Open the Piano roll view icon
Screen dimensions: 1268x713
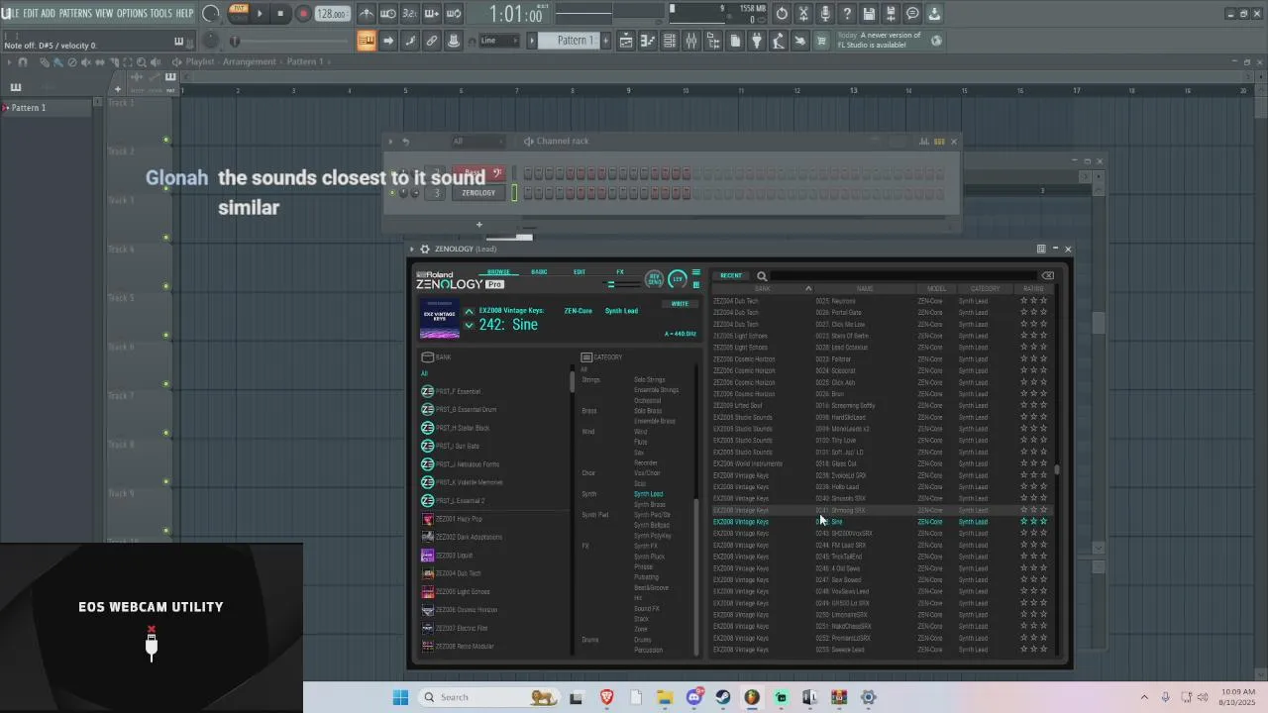(648, 41)
